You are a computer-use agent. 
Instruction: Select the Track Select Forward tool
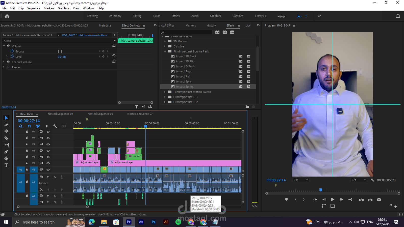(x=6, y=124)
